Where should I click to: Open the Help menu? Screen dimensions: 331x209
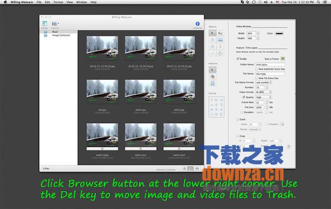tap(93, 2)
